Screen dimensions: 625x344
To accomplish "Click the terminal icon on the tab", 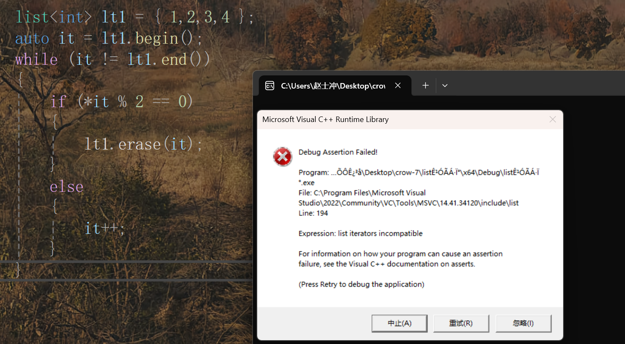I will click(269, 86).
